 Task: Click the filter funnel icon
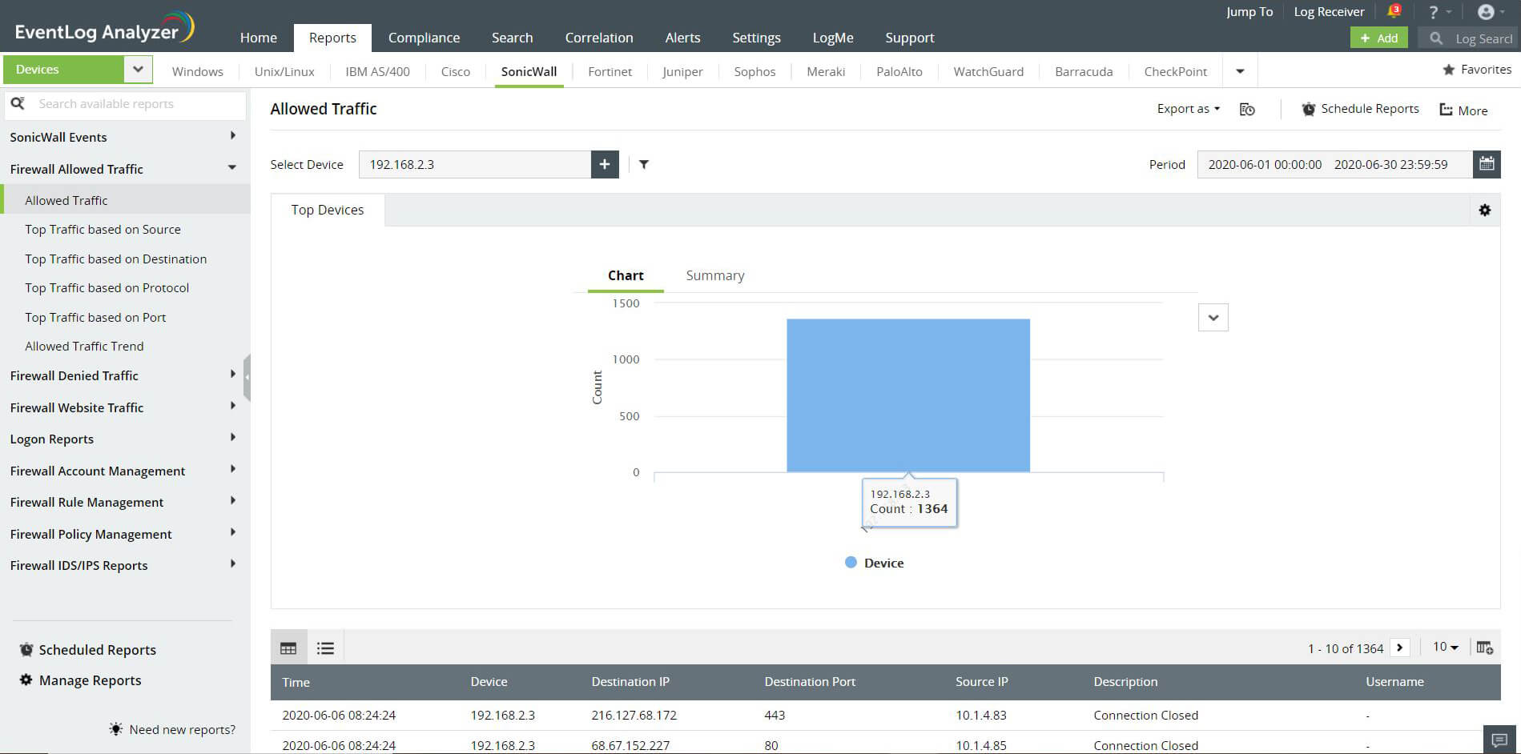click(644, 165)
